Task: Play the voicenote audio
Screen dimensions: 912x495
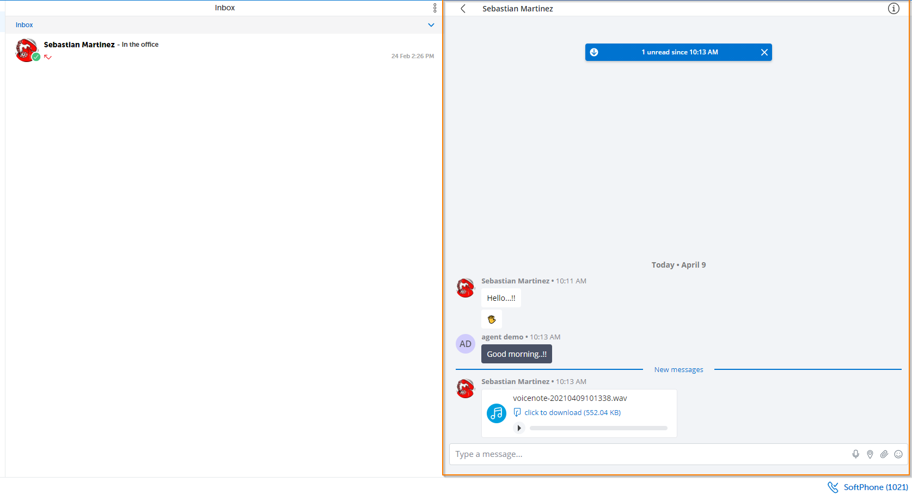Action: tap(519, 428)
